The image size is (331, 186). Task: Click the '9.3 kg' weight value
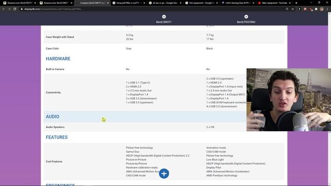tap(130, 35)
